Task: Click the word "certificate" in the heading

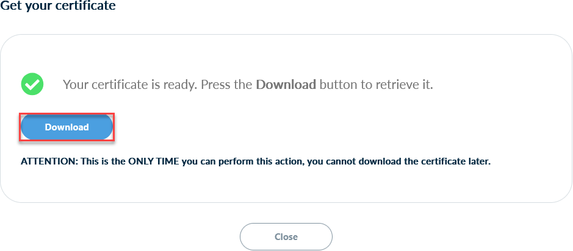Action: (85, 6)
